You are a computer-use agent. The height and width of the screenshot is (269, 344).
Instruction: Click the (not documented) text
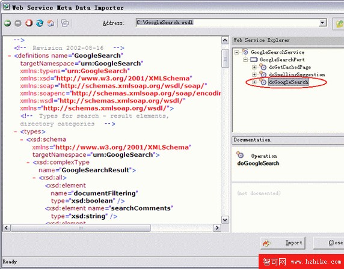coord(259,193)
